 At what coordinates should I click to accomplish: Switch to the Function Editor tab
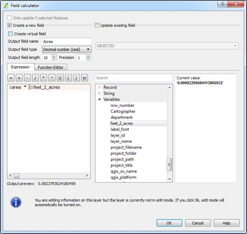(51, 67)
